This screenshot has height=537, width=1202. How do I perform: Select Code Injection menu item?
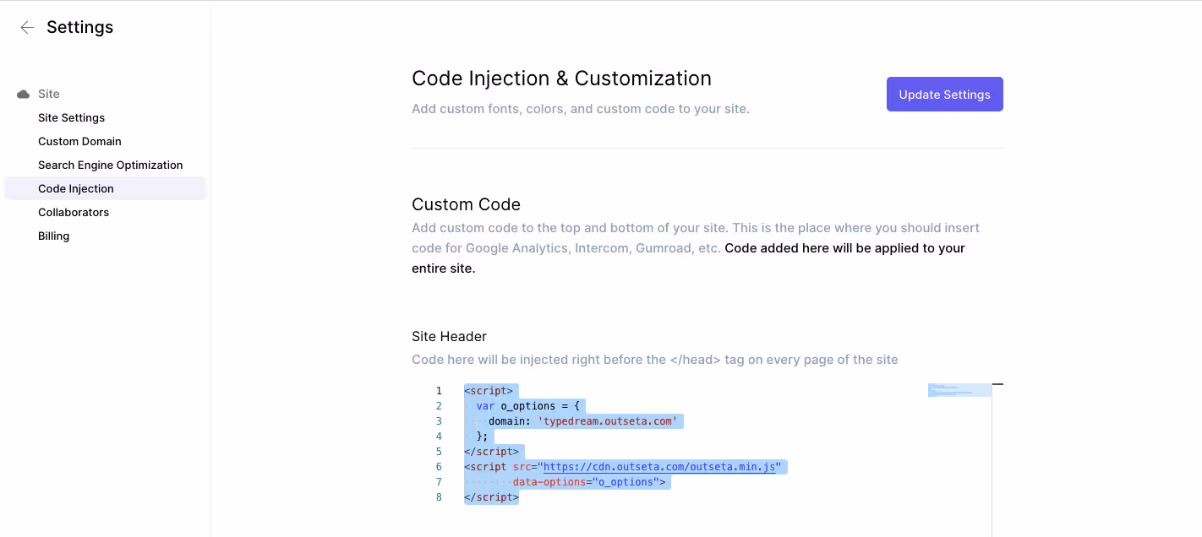click(x=105, y=188)
